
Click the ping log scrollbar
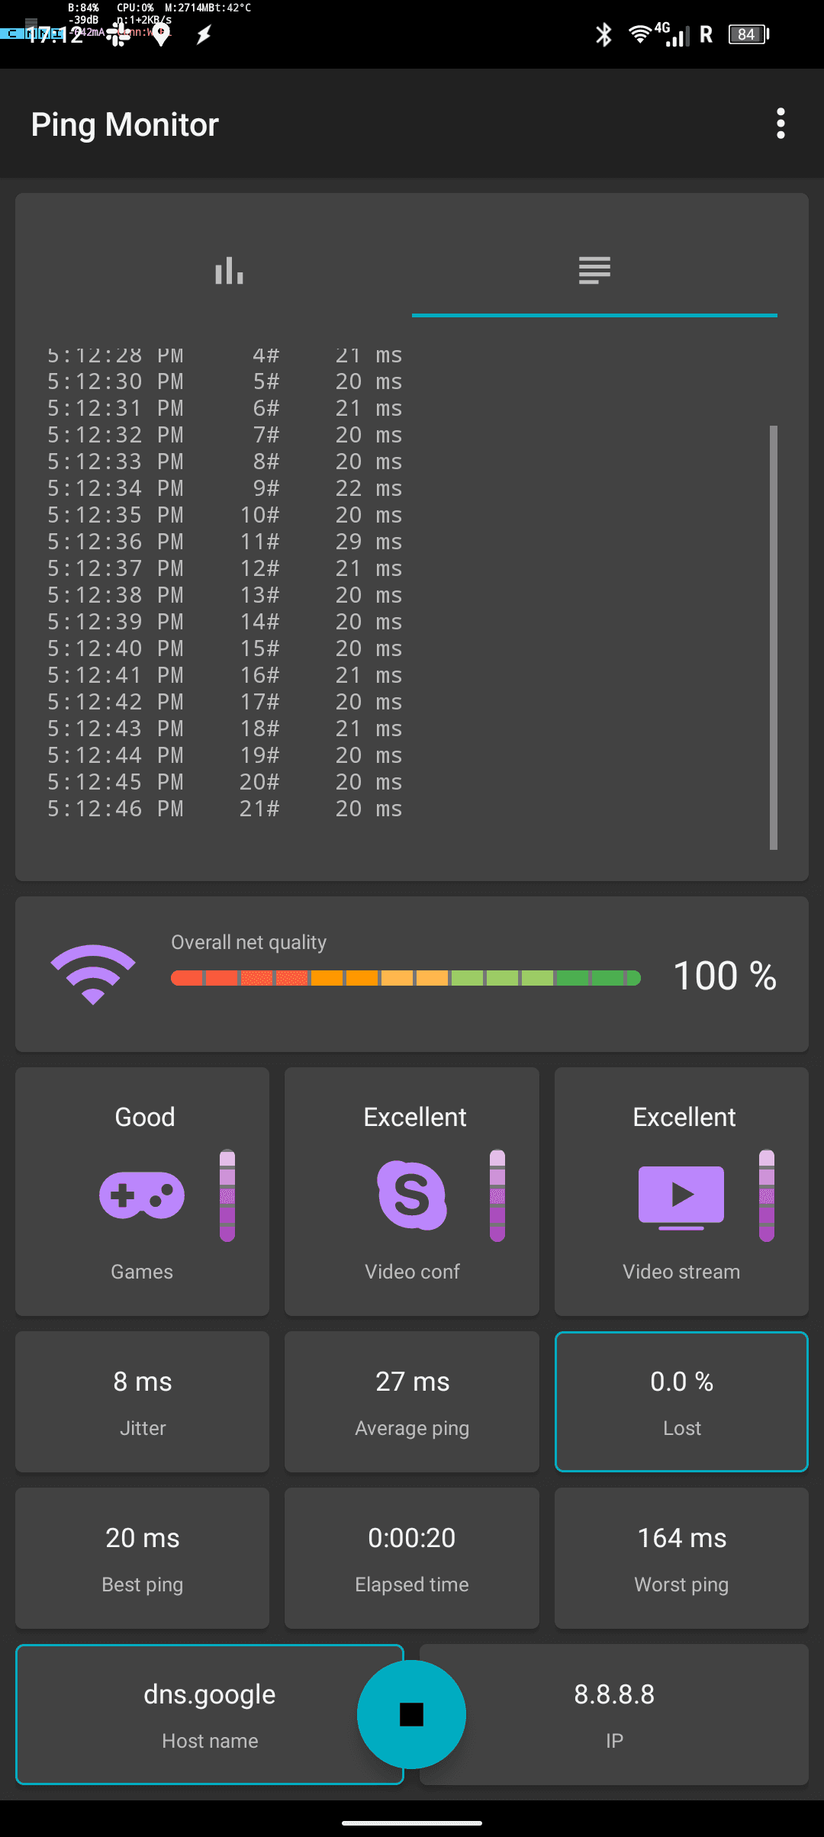click(x=773, y=637)
